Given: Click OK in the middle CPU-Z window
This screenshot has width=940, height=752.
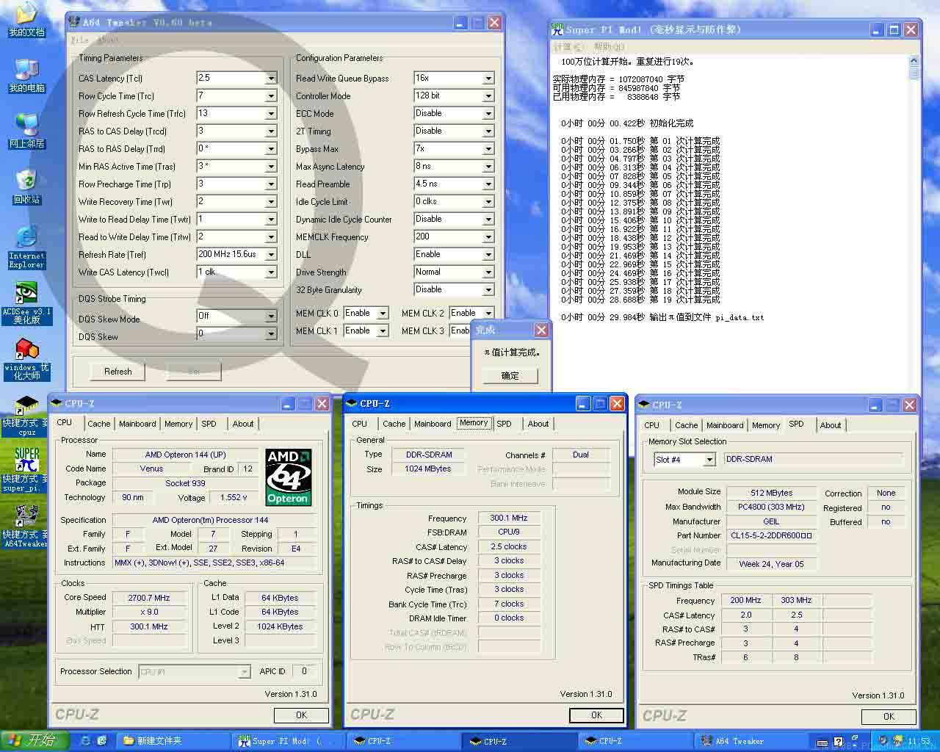Looking at the screenshot, I should tap(596, 715).
